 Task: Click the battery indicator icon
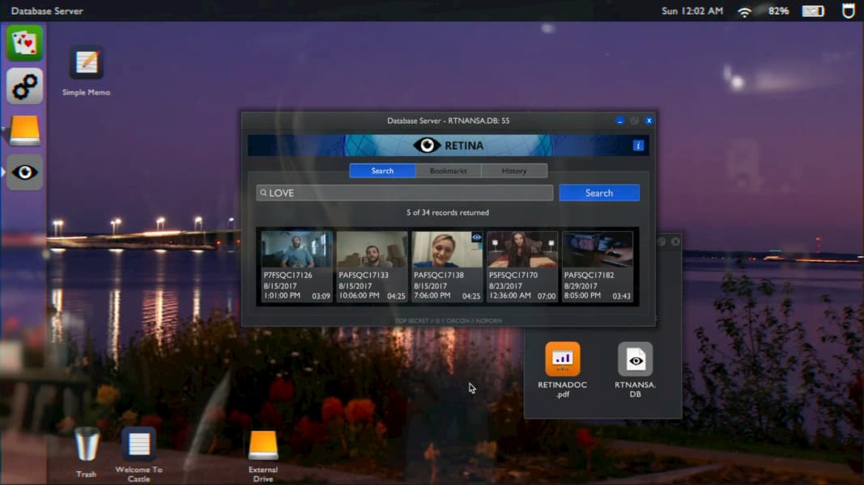(813, 11)
